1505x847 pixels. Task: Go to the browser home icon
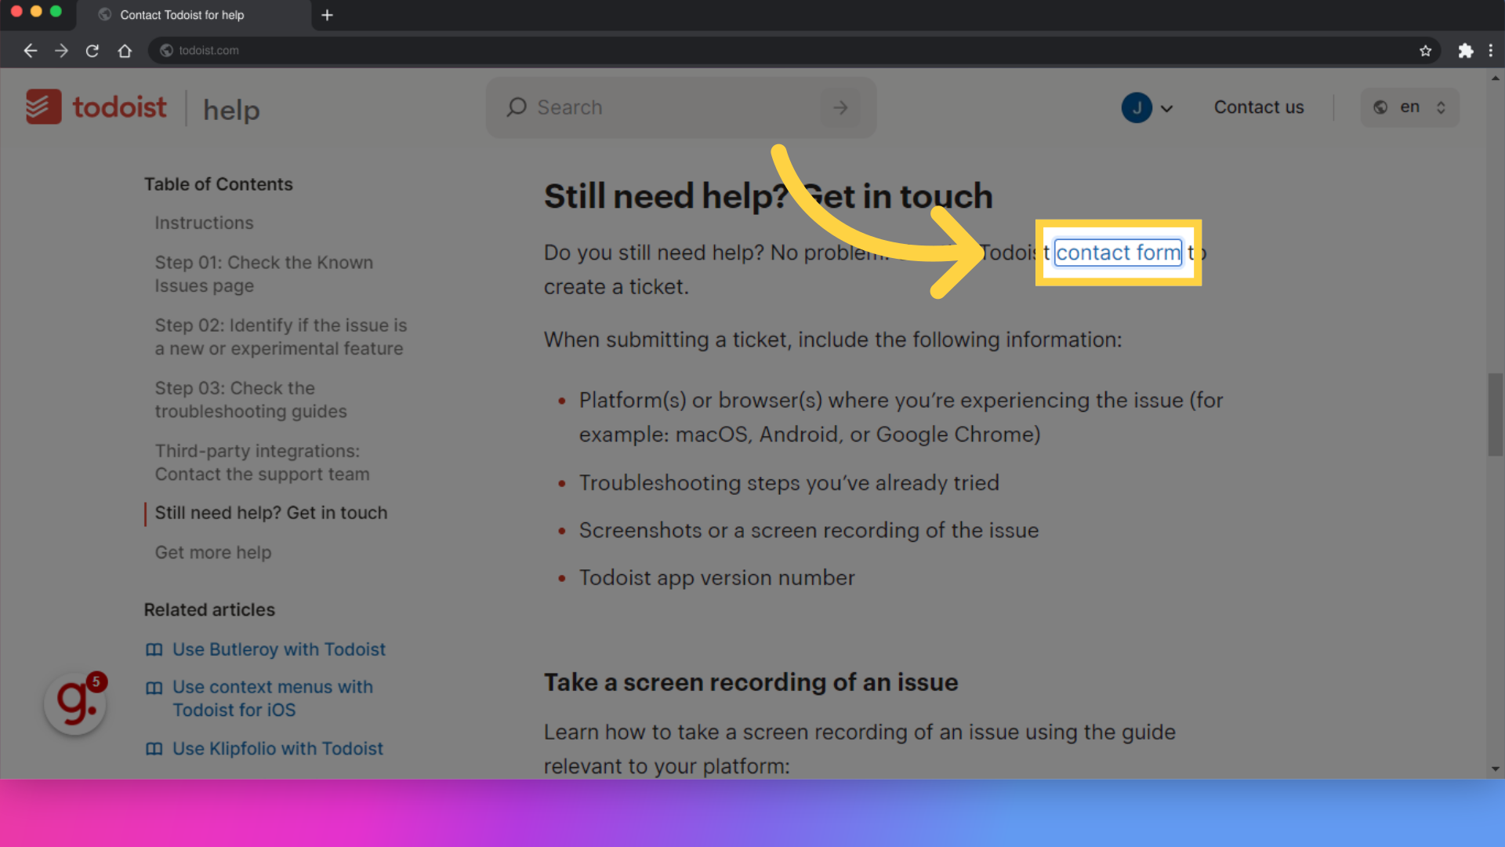point(125,51)
